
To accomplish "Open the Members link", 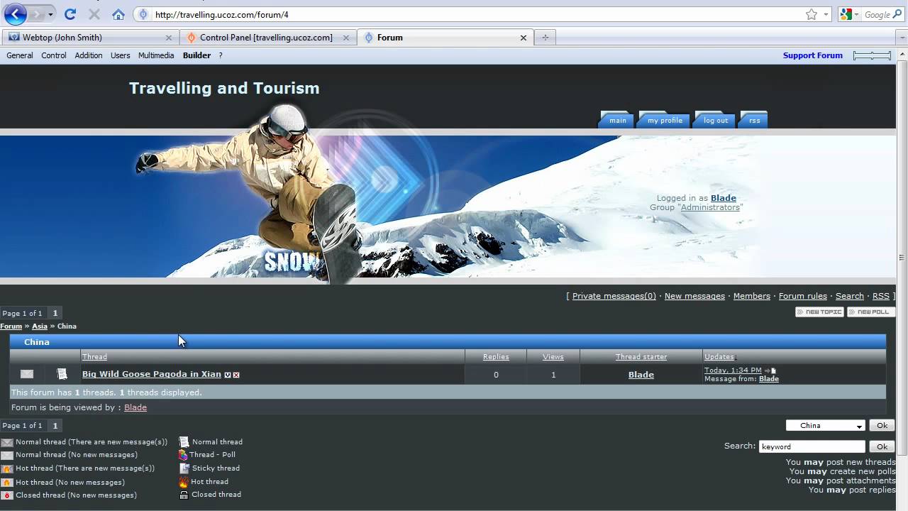I will (751, 296).
